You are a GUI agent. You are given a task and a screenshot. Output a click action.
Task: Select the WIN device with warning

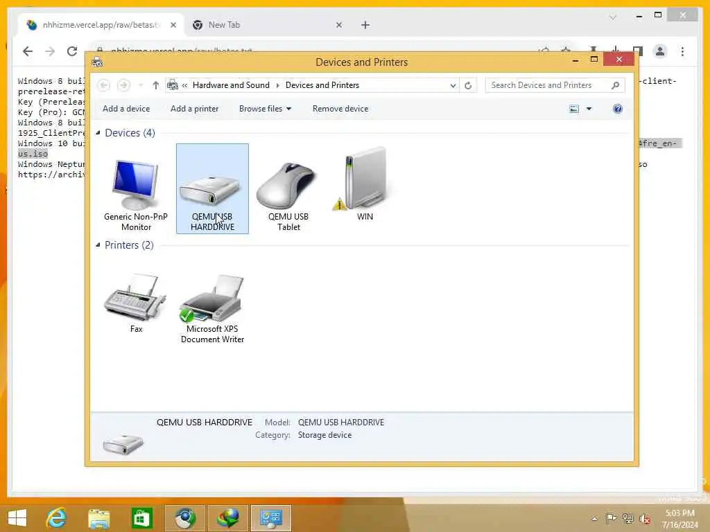tap(365, 184)
